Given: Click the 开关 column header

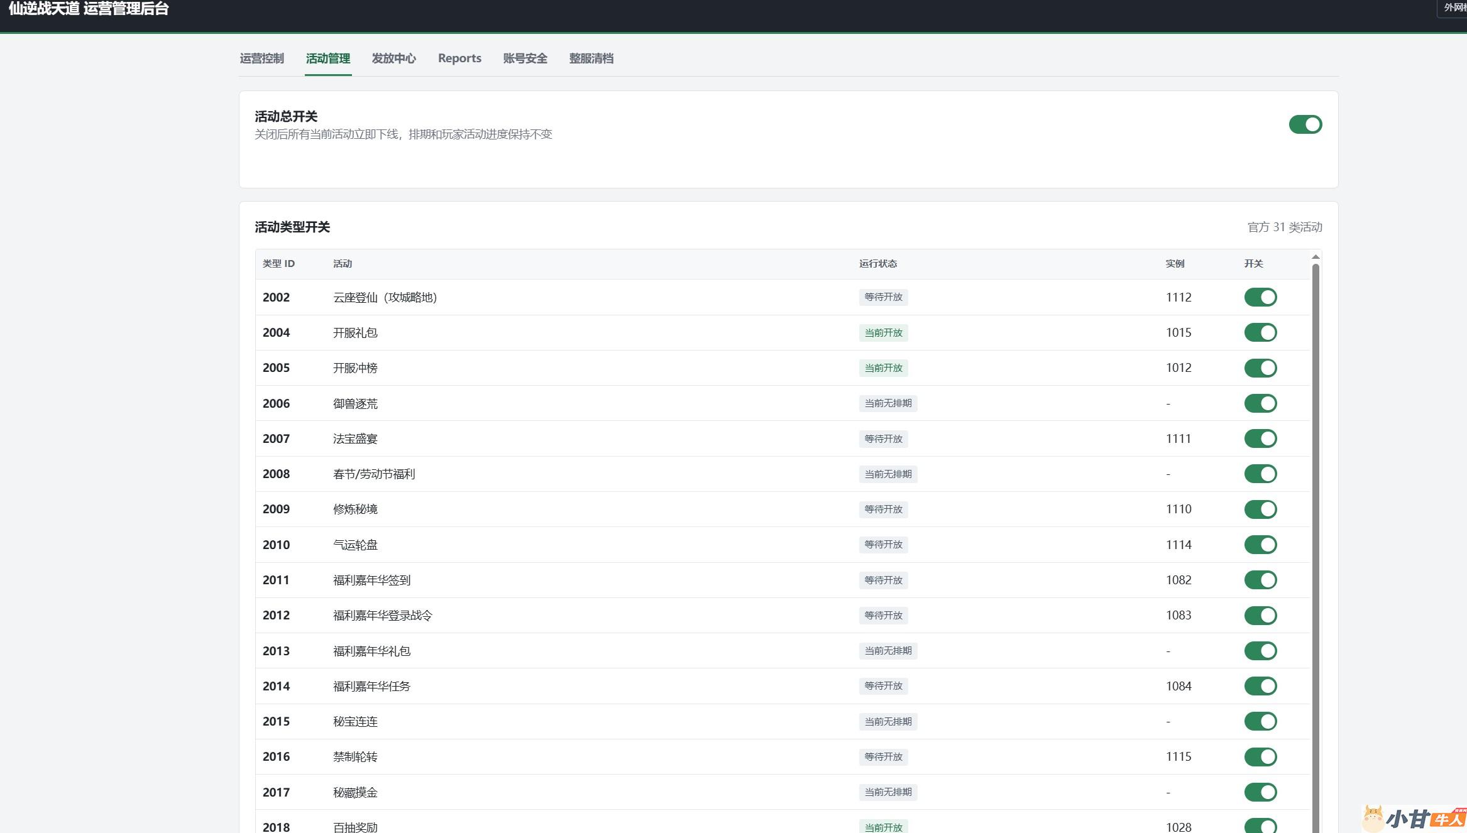Looking at the screenshot, I should 1253,264.
